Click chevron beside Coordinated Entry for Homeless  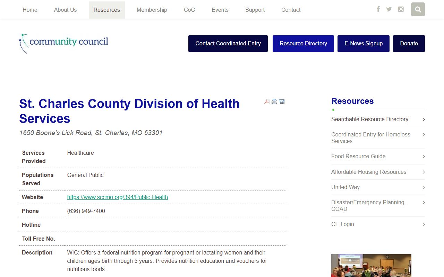tap(424, 135)
